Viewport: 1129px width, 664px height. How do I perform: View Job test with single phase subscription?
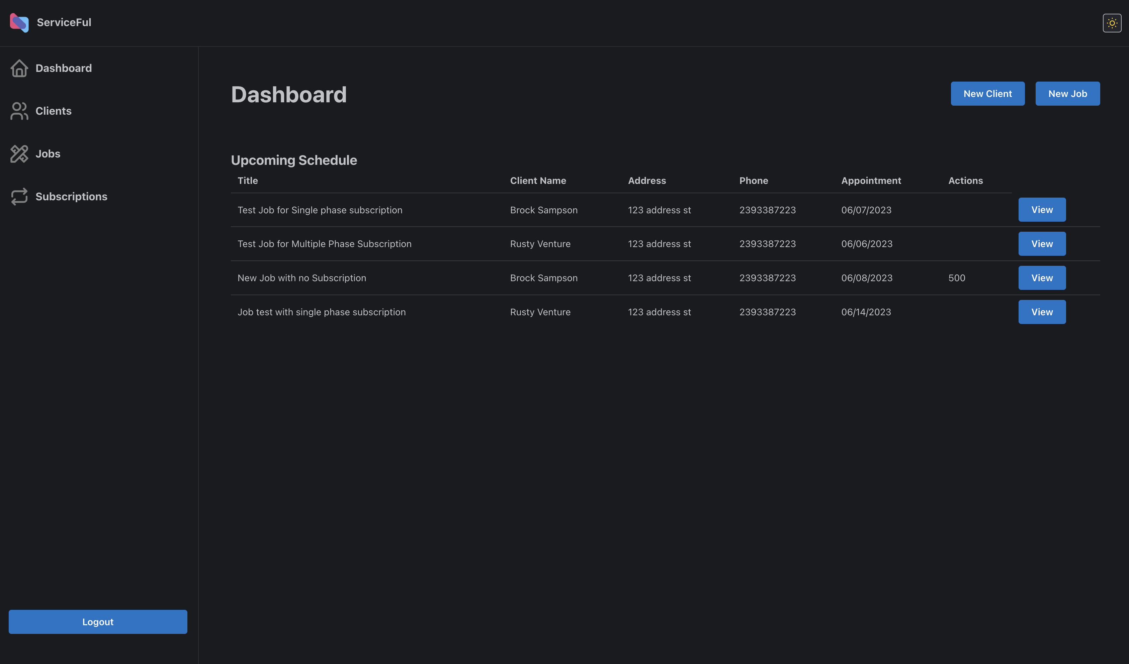point(1042,312)
